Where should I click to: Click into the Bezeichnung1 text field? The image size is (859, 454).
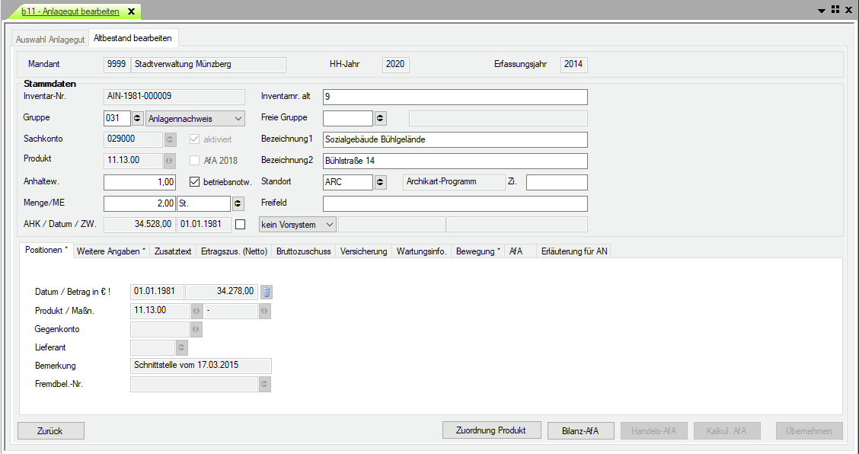(x=455, y=139)
